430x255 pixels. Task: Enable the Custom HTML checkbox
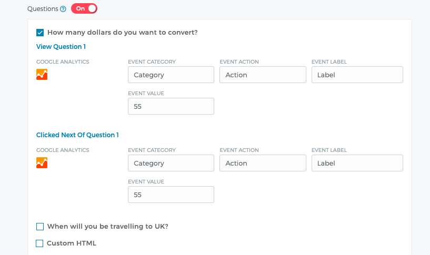tap(39, 243)
